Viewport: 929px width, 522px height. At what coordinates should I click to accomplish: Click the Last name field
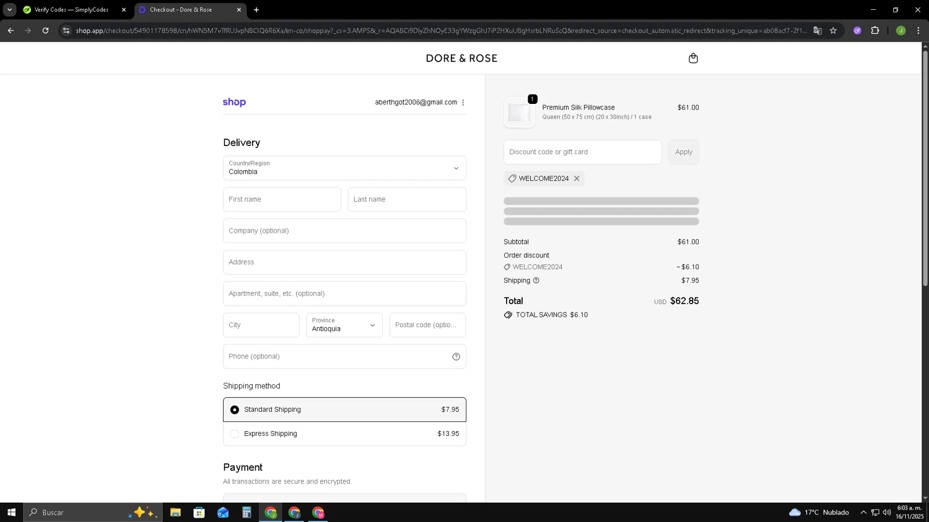coord(407,199)
